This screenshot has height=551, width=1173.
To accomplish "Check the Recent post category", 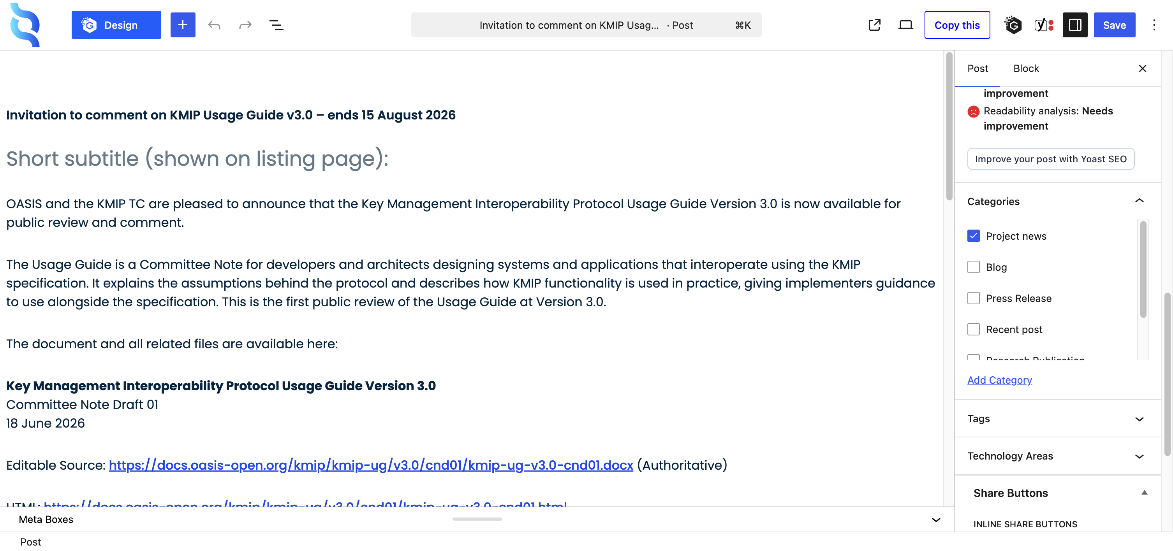I will click(973, 329).
